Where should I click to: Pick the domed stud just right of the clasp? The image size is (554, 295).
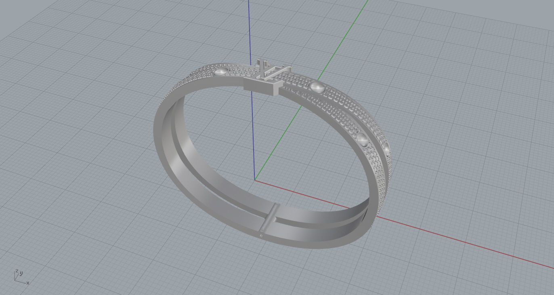(x=318, y=86)
